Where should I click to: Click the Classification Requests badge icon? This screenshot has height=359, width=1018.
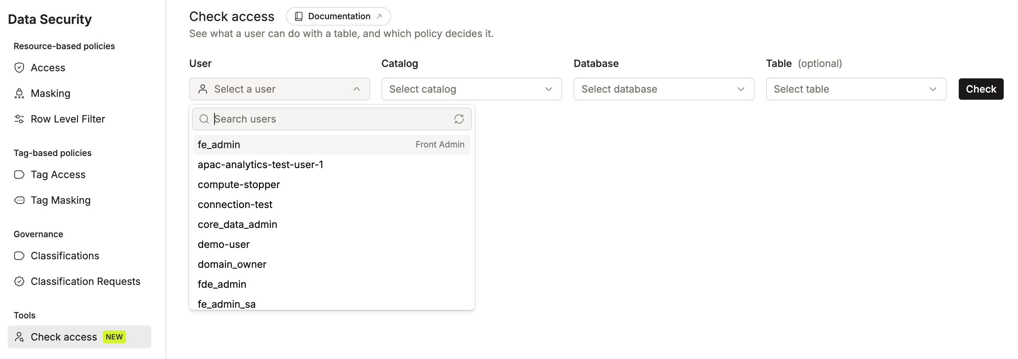click(19, 281)
